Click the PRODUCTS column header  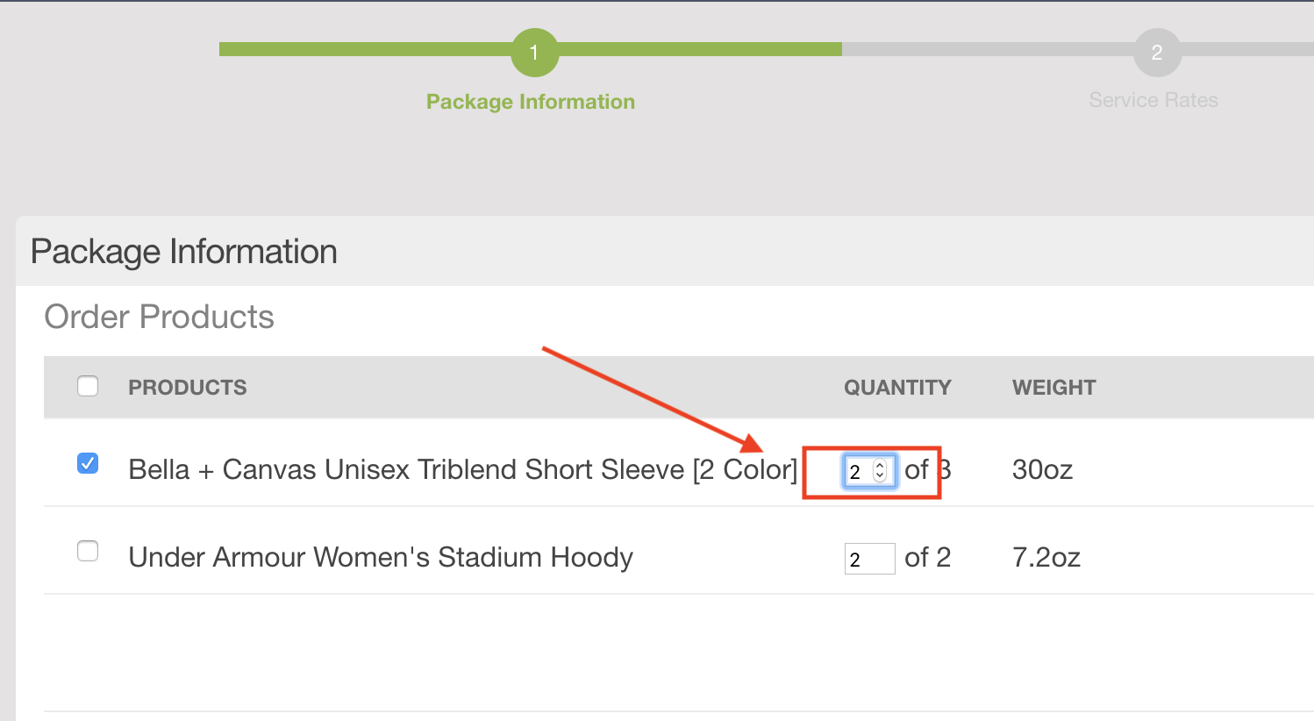click(188, 387)
